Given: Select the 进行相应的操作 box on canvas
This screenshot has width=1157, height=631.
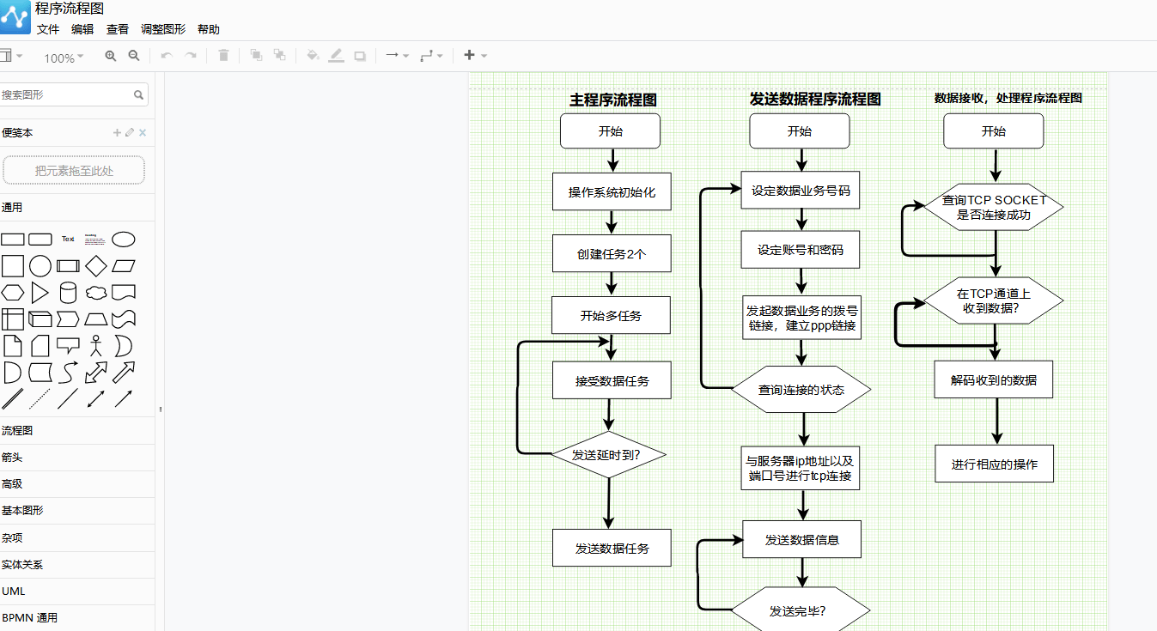Looking at the screenshot, I should tap(995, 464).
